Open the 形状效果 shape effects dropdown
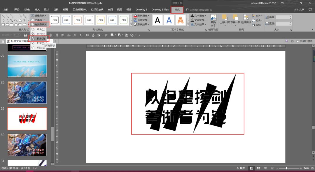 point(142,24)
